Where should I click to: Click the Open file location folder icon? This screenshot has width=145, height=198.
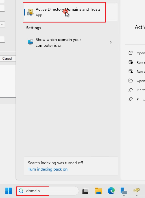131,81
